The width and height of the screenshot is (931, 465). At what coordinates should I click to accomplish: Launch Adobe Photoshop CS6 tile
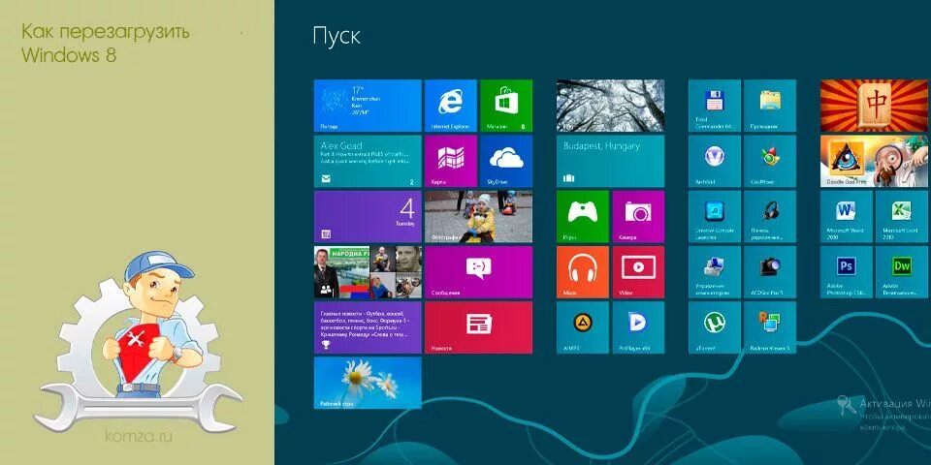point(847,272)
